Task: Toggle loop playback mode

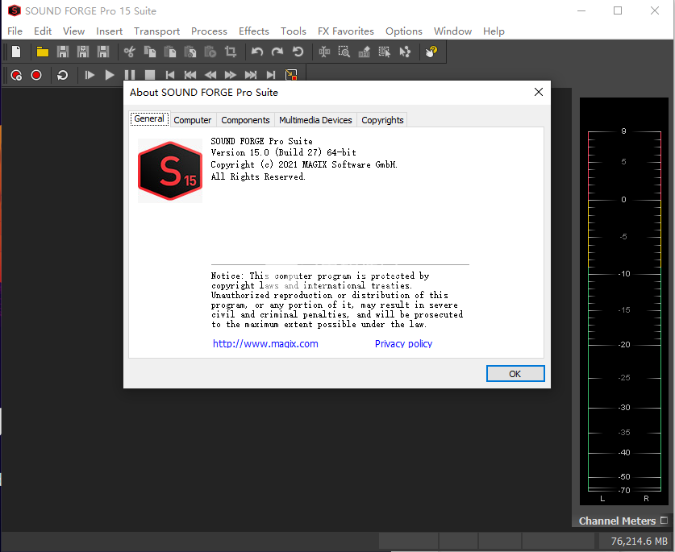Action: pos(62,75)
